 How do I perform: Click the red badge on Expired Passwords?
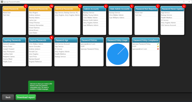[52, 38]
